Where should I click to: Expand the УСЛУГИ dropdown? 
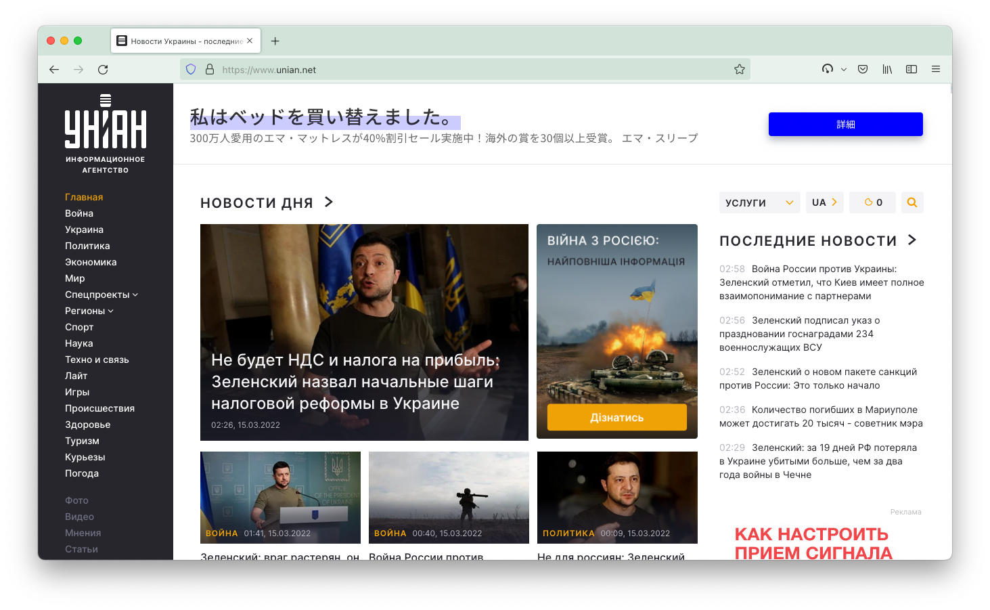click(759, 202)
